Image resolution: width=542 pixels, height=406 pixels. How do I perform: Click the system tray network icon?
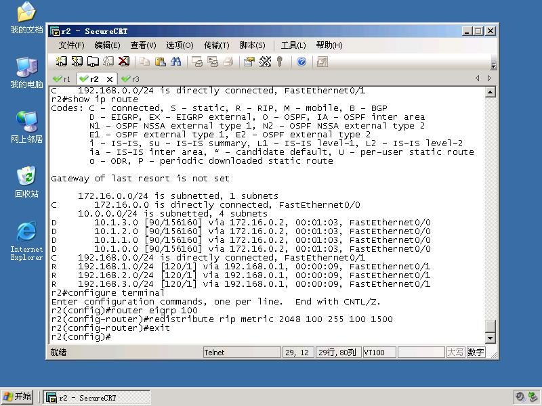pyautogui.click(x=533, y=397)
